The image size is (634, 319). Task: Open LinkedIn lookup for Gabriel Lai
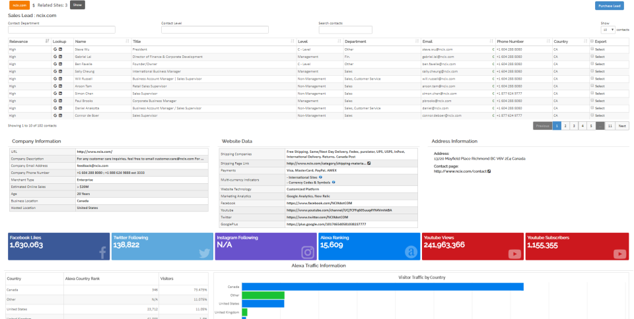click(x=60, y=57)
